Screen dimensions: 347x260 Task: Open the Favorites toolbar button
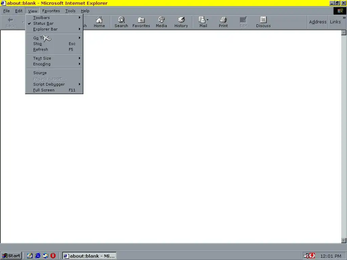tap(141, 22)
